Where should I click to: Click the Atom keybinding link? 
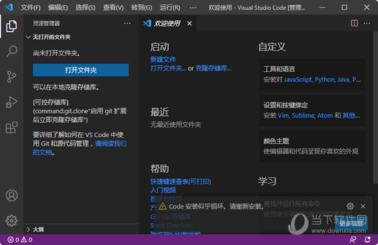click(x=325, y=115)
